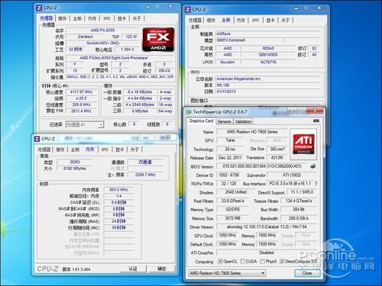382x286 pixels.
Task: Click the 3072 MB memory size field
Action: [233, 218]
